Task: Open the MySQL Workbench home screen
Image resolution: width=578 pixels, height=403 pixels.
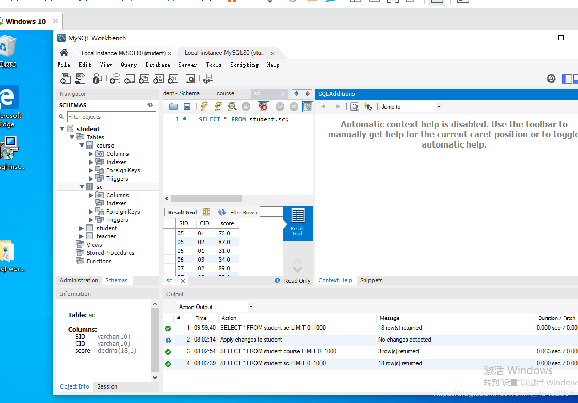Action: [64, 53]
